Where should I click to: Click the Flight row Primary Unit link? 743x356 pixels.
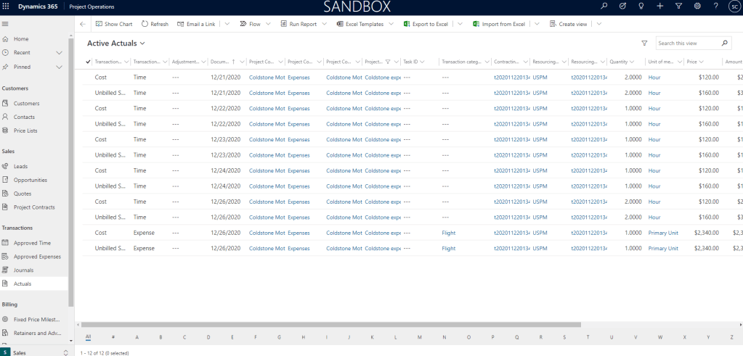pyautogui.click(x=663, y=233)
